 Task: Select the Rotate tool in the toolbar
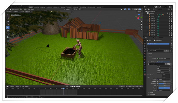pos(8,24)
